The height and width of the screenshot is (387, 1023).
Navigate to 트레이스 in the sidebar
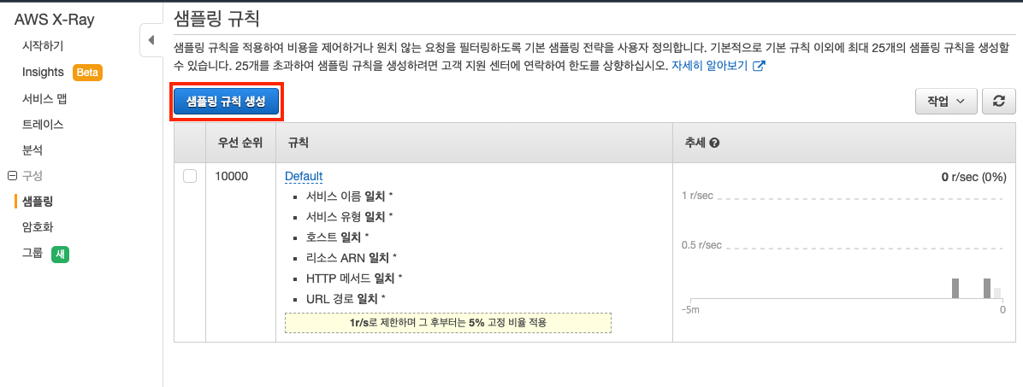pos(43,124)
